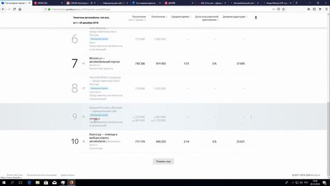Sort by the Дневная аудитория column header
The image size is (330, 186).
[x=234, y=17]
